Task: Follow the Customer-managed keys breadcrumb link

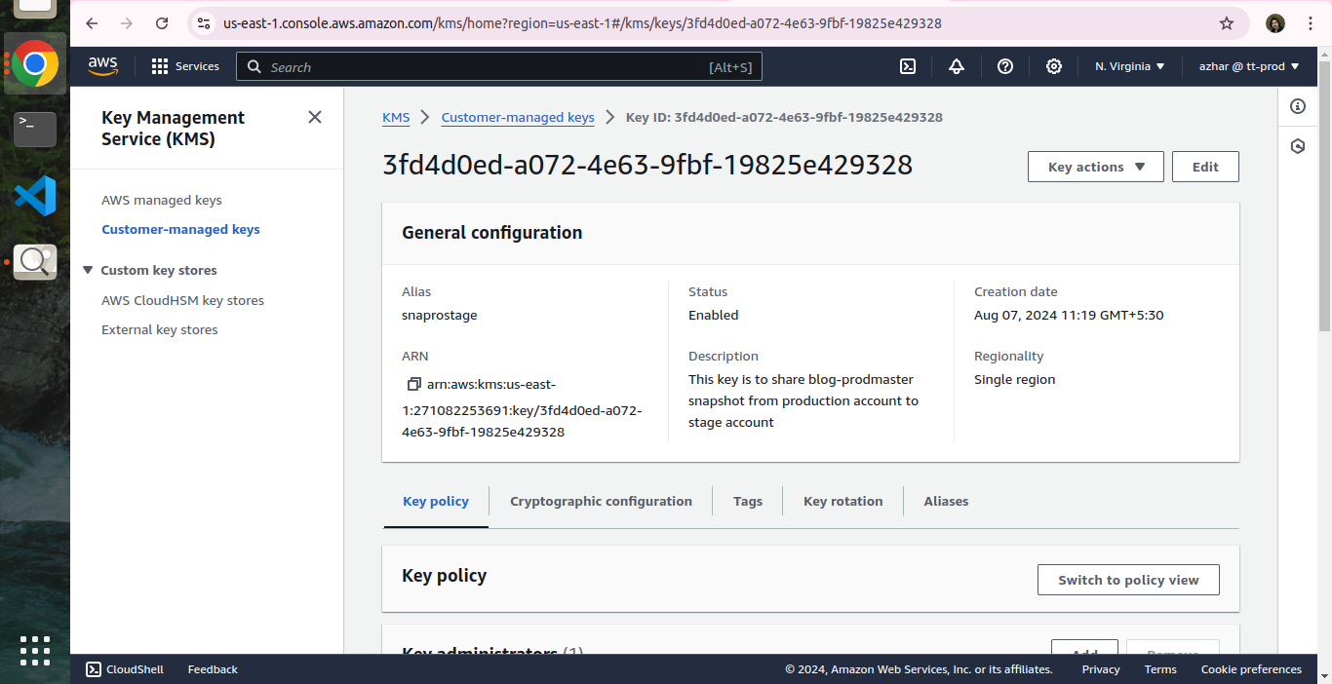Action: (x=518, y=117)
